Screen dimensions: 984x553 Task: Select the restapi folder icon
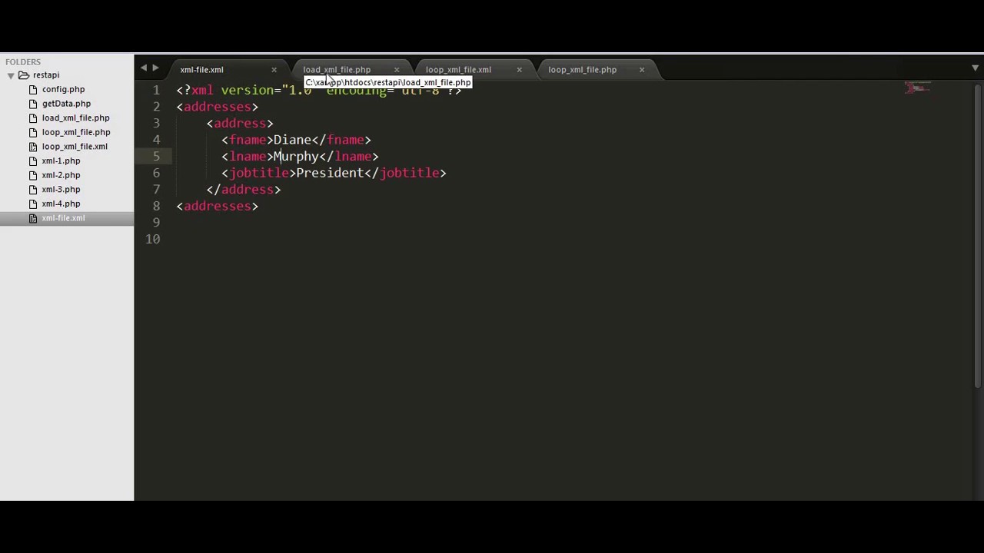pos(24,75)
